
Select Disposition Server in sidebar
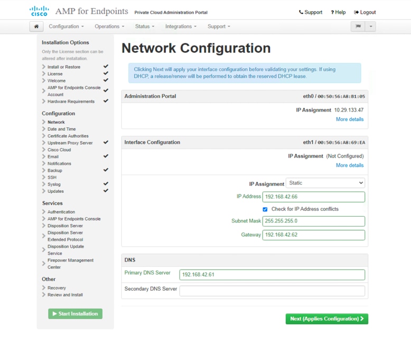point(65,226)
